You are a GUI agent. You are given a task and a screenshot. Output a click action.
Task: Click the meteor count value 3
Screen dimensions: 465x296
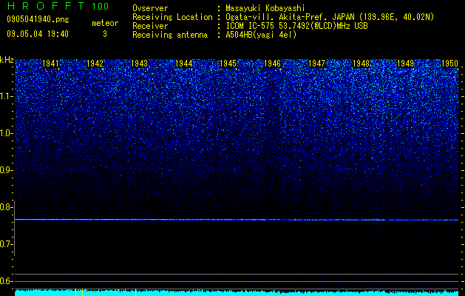pyautogui.click(x=105, y=34)
